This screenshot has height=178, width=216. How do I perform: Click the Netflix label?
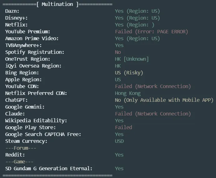16,25
